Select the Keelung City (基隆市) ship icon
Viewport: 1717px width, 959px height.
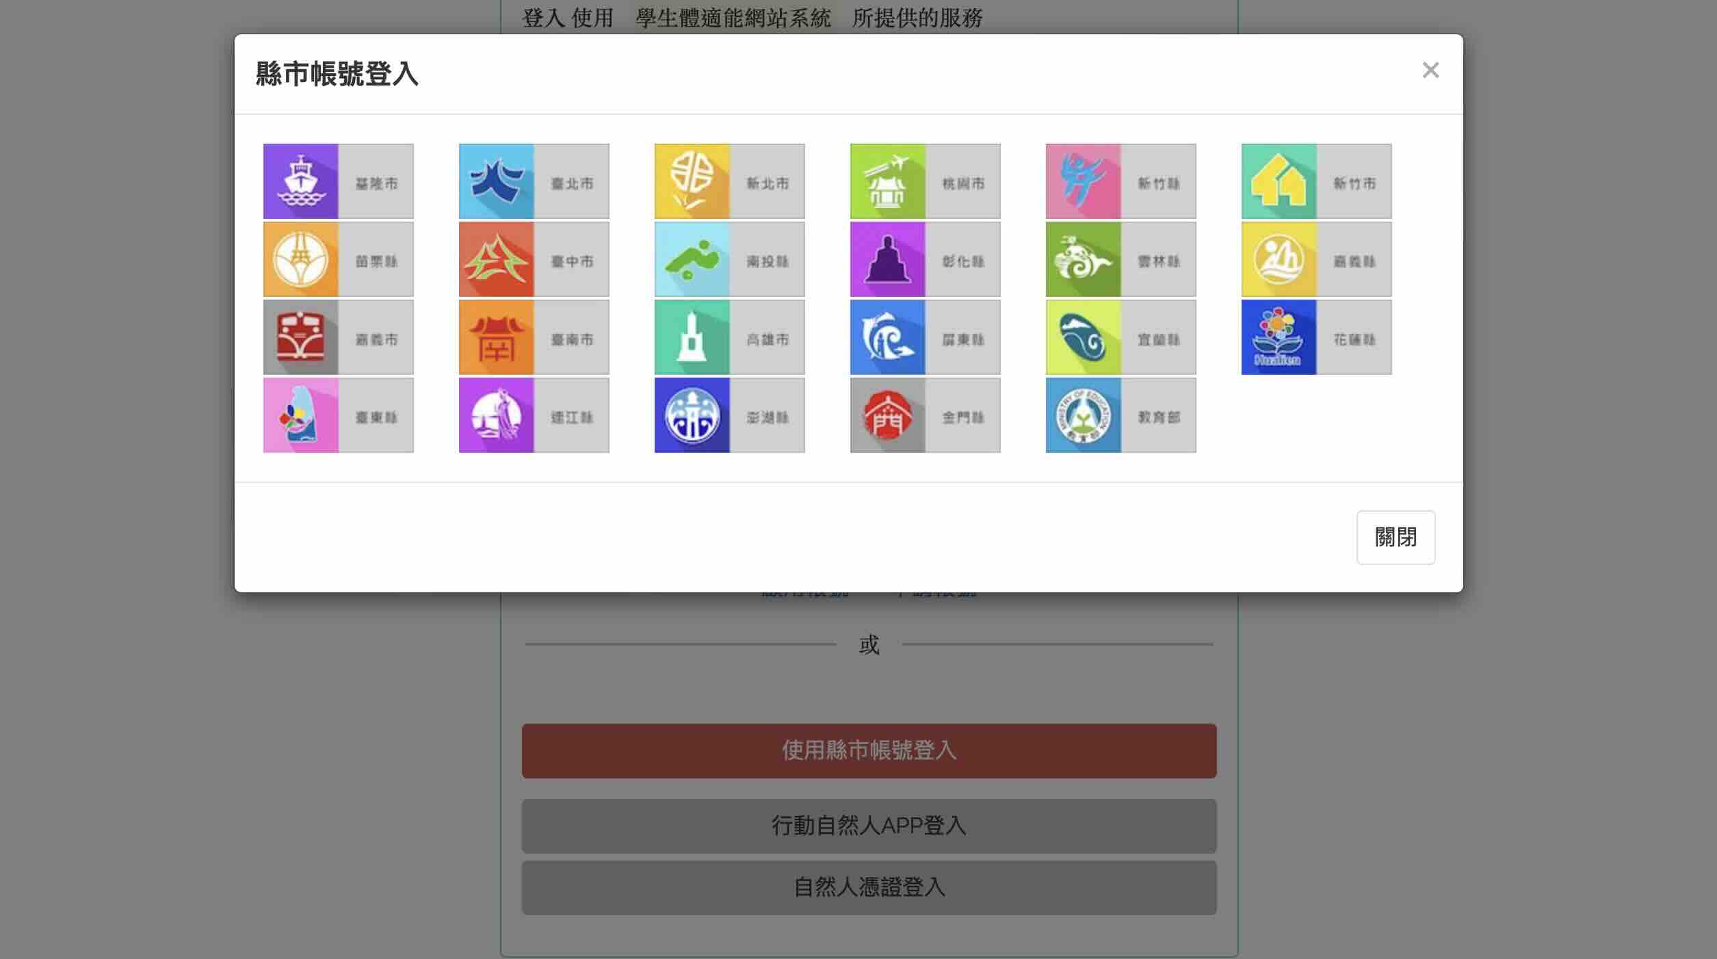301,181
